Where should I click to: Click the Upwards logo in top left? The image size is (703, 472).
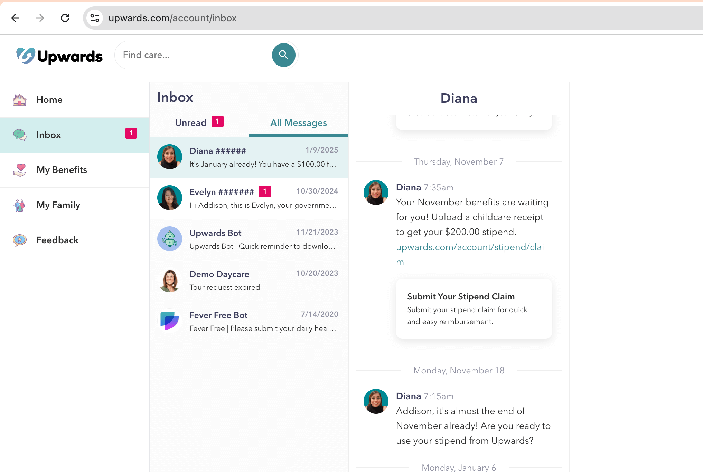coord(60,55)
